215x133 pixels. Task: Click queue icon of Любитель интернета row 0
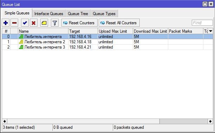[21, 37]
